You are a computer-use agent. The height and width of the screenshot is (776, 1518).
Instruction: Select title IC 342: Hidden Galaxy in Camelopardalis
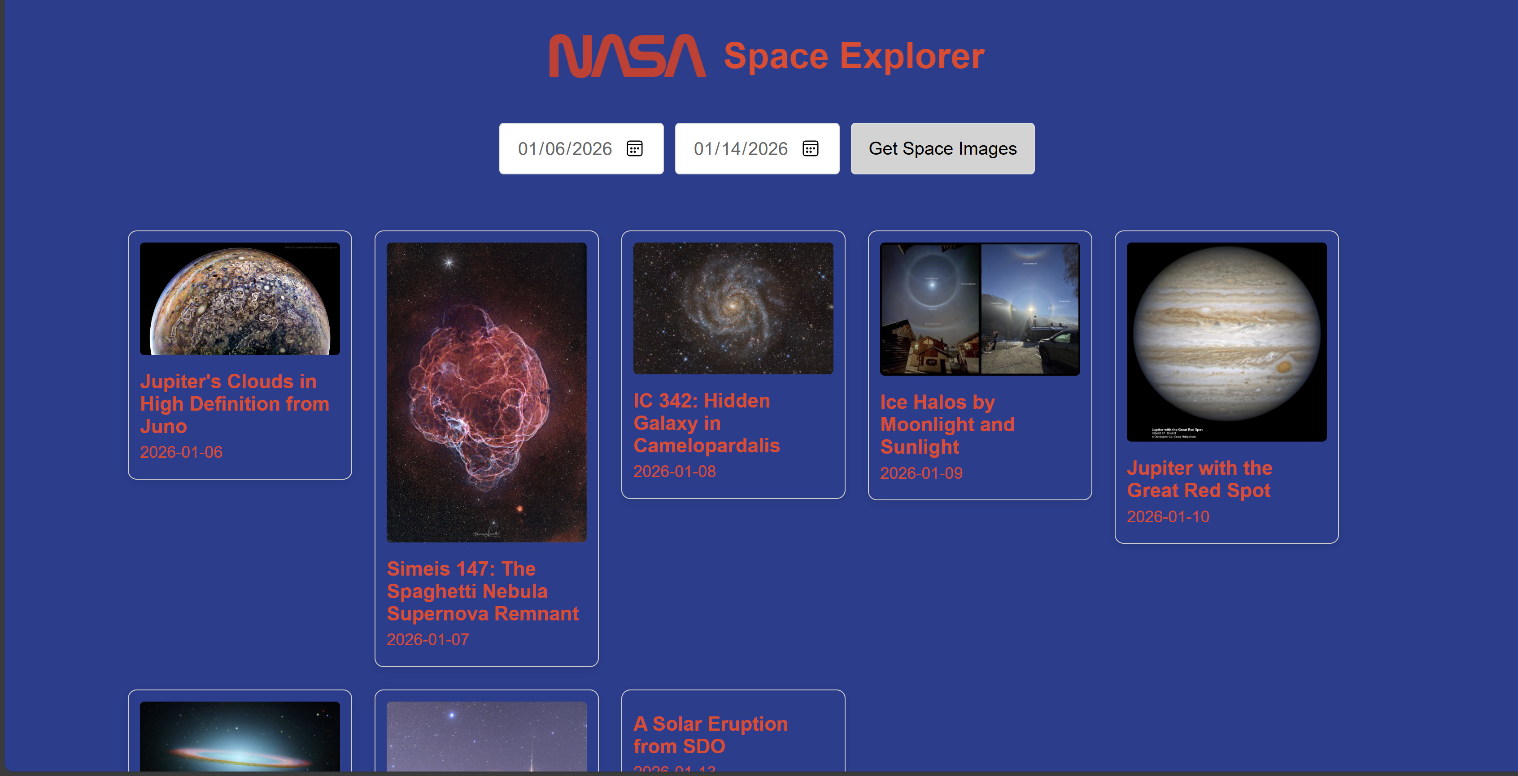point(707,423)
